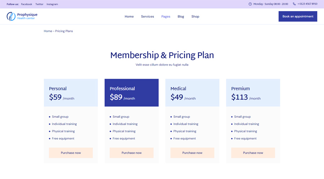Purchase the Premium $113 plan
The image size is (324, 179).
click(x=253, y=153)
